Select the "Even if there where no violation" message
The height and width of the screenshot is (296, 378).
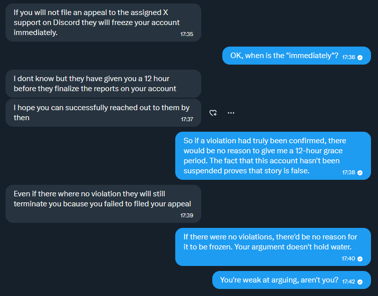pyautogui.click(x=95, y=199)
